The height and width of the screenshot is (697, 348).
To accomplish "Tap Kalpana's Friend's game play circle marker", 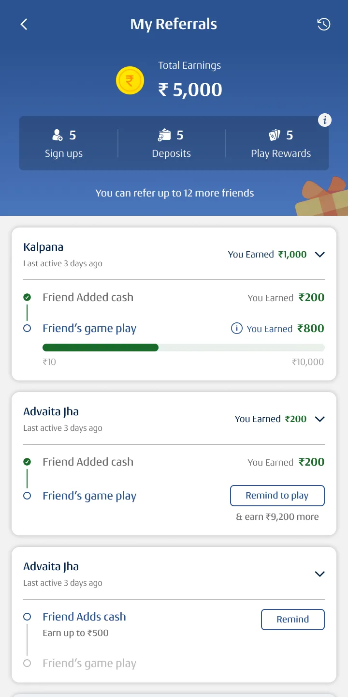I will pyautogui.click(x=27, y=328).
